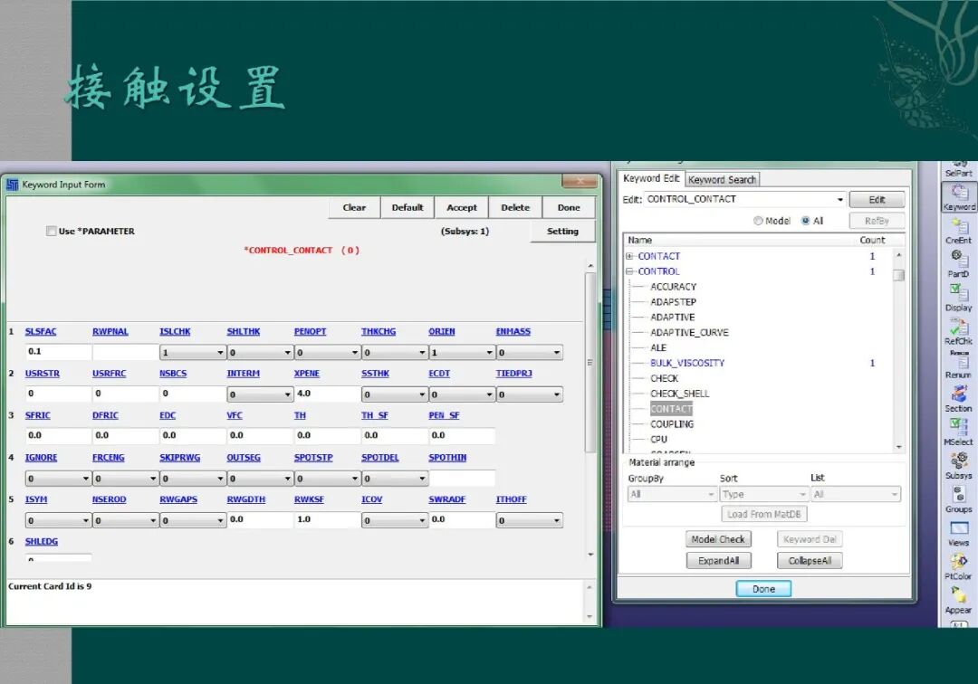Click the keyword form vertical scrollbar thumb
The width and height of the screenshot is (978, 684).
coord(590,361)
